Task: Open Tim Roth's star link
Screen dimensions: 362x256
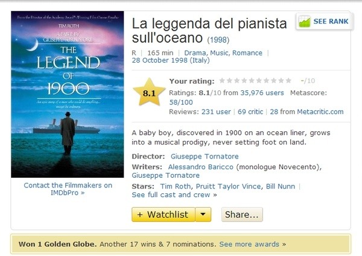Action: click(176, 186)
